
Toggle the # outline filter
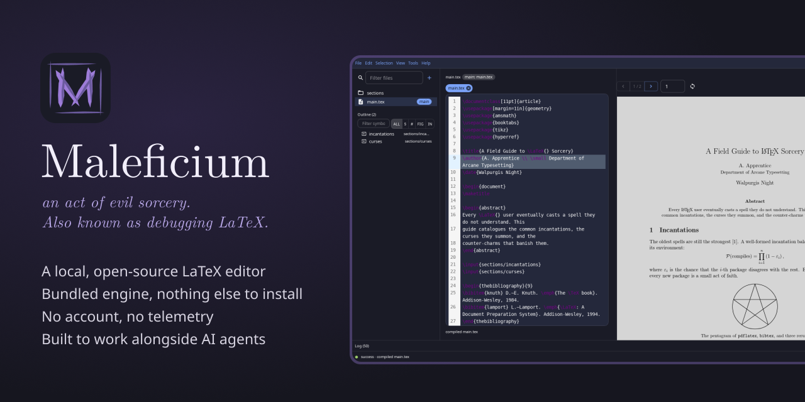(x=412, y=124)
